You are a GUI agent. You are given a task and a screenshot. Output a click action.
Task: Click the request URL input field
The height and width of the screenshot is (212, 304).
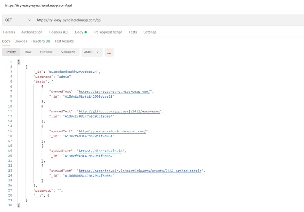169,20
